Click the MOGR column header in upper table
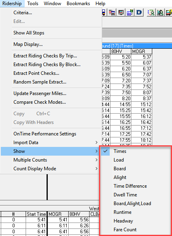 click(x=142, y=51)
